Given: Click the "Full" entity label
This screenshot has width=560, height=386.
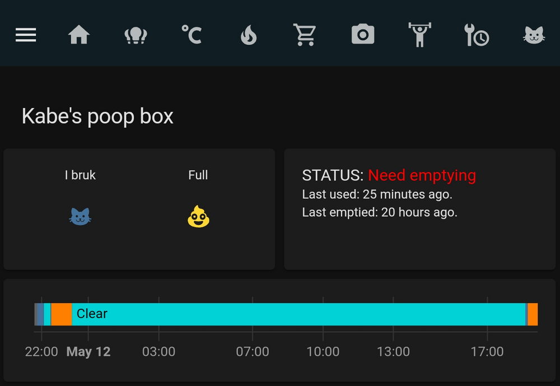Looking at the screenshot, I should pos(198,175).
